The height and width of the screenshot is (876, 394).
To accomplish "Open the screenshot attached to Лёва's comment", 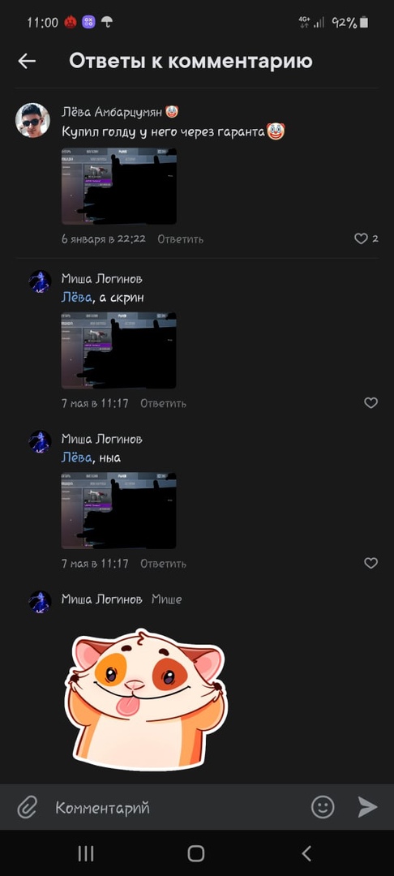I will coord(119,186).
